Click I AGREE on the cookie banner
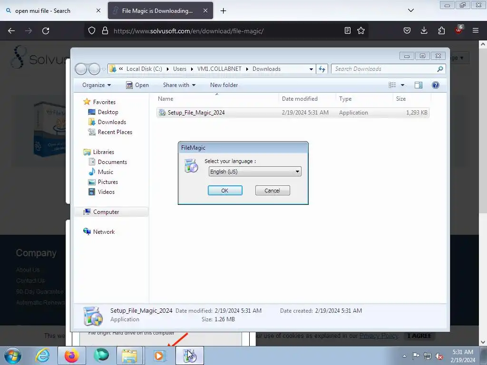Image resolution: width=487 pixels, height=365 pixels. pos(419,336)
